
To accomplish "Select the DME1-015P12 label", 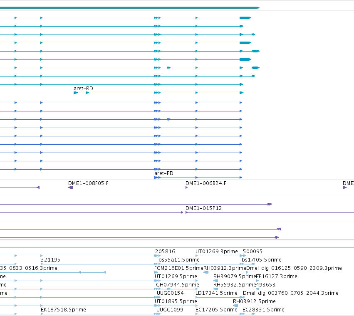I will pos(204,208).
